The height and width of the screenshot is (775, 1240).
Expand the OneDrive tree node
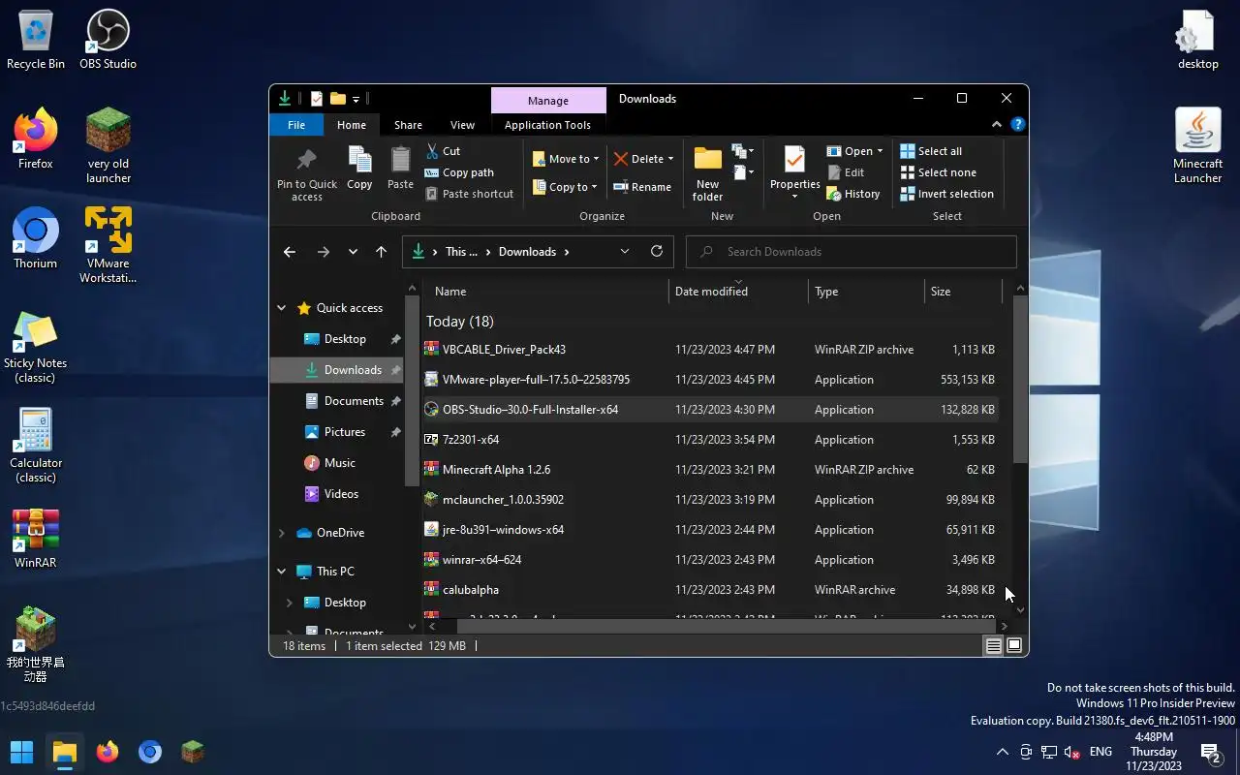(x=282, y=533)
